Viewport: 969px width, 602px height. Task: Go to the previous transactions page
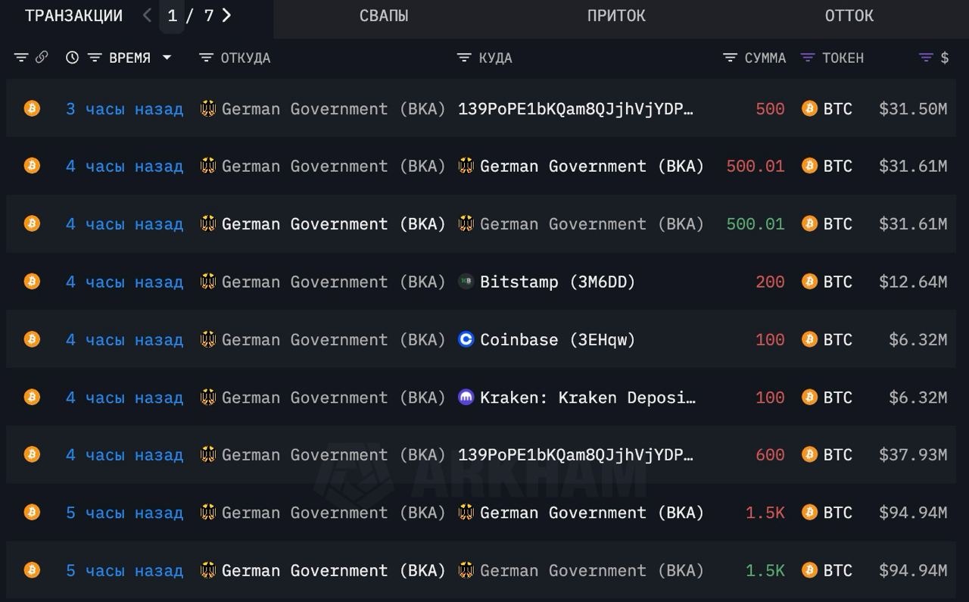pos(147,15)
